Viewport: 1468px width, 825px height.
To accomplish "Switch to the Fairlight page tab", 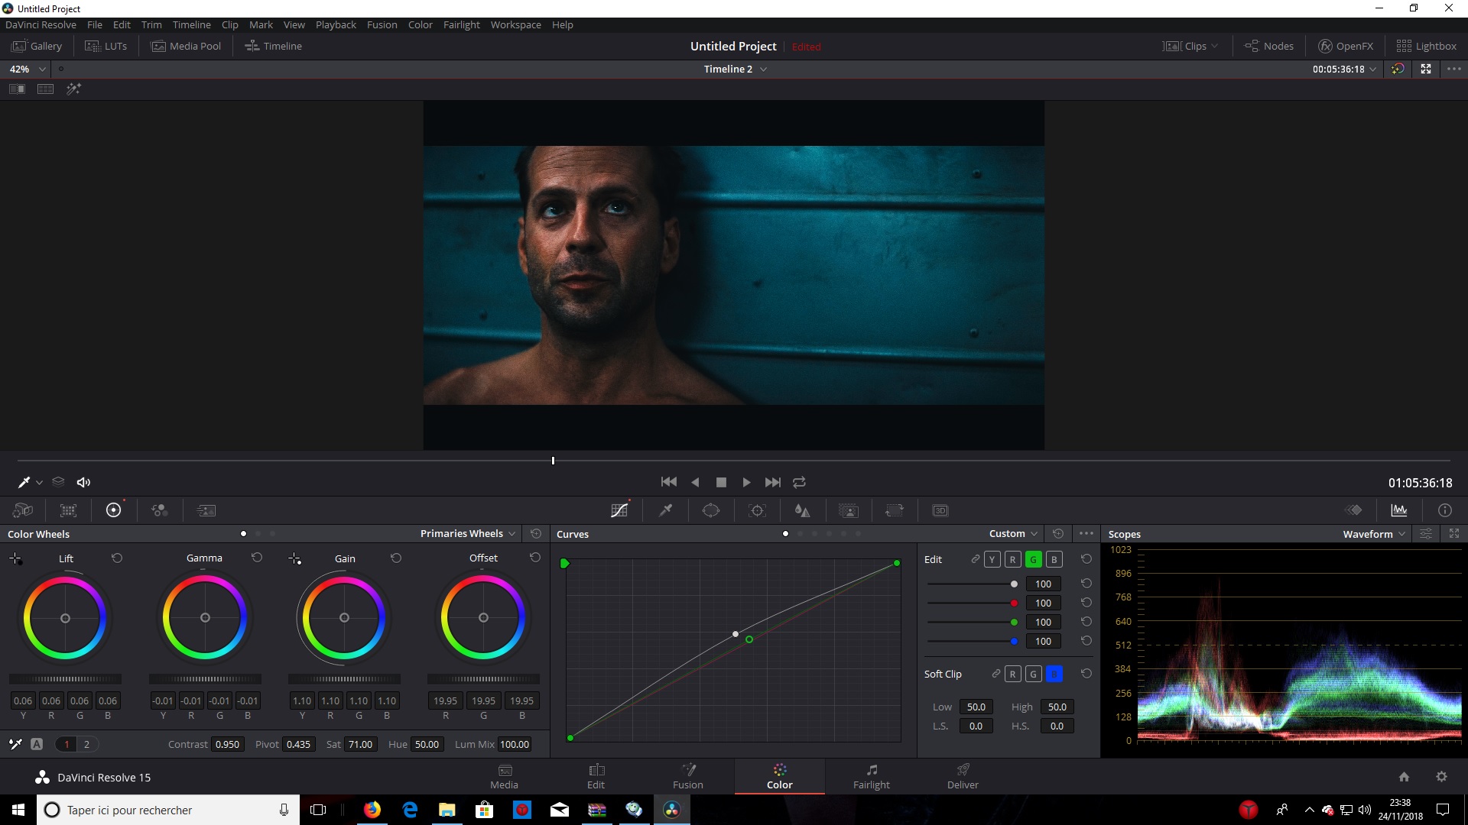I will (x=871, y=776).
